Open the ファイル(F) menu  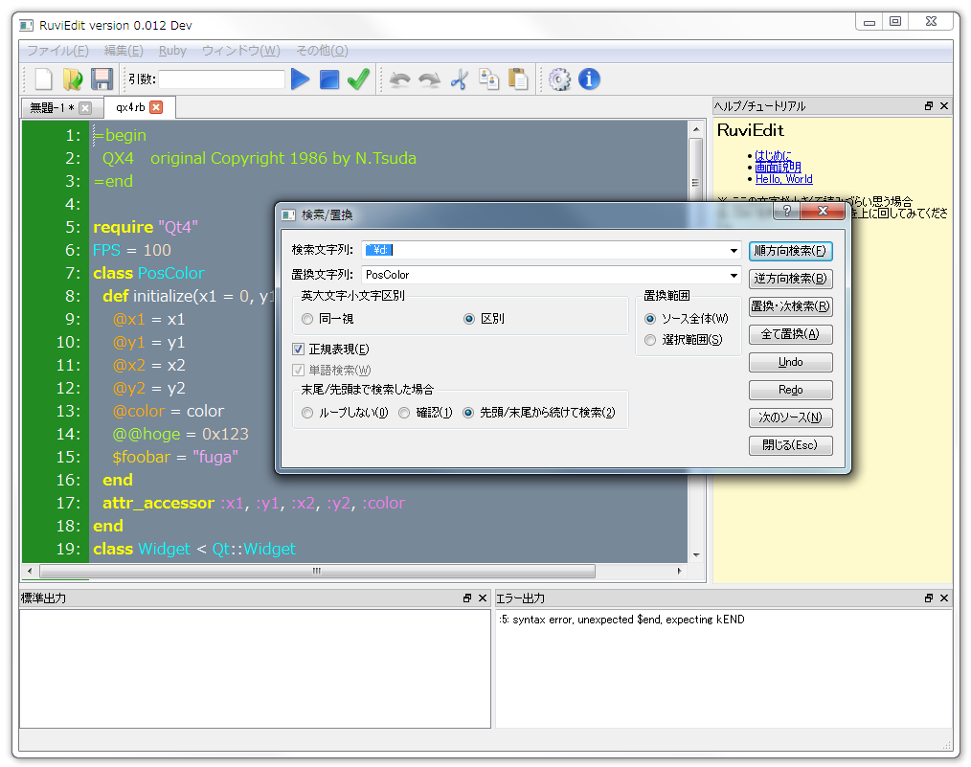[x=57, y=50]
